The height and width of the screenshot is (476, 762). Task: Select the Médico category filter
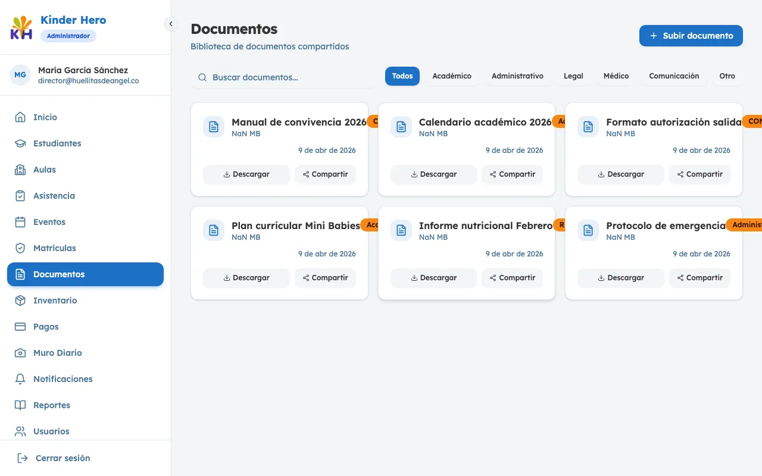tap(616, 76)
